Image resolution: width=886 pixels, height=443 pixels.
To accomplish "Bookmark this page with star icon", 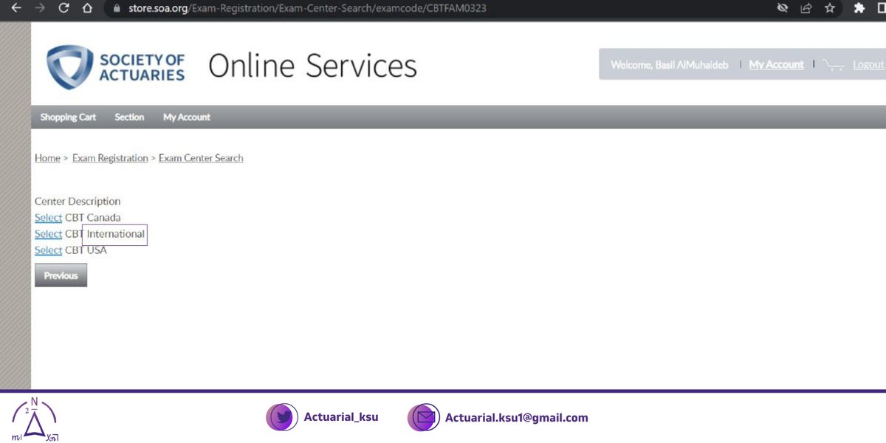I will pos(830,8).
